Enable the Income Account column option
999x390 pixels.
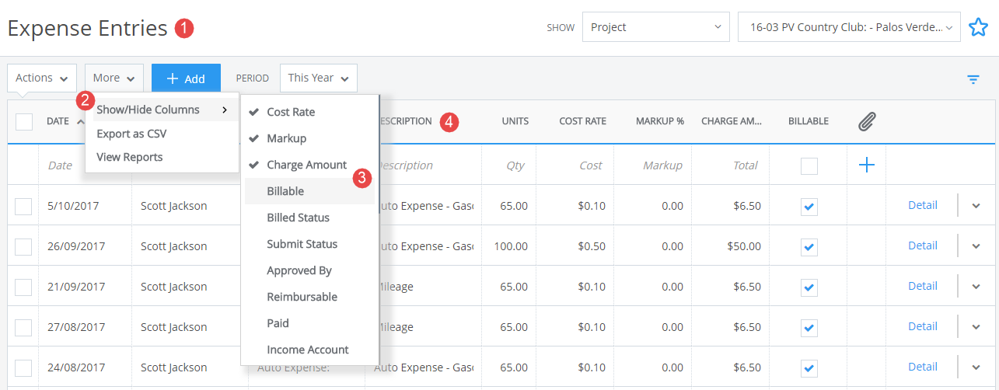click(309, 350)
